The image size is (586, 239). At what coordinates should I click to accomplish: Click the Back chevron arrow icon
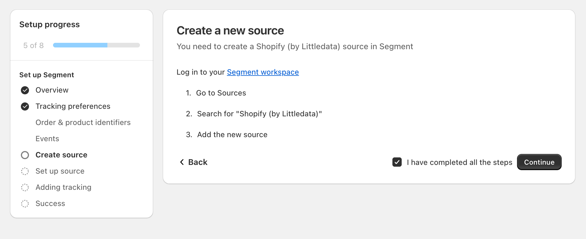pyautogui.click(x=182, y=162)
